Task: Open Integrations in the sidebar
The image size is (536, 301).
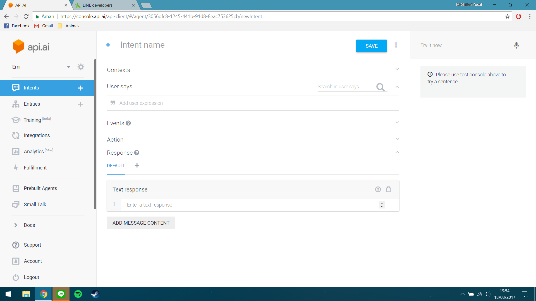Action: coord(37,135)
